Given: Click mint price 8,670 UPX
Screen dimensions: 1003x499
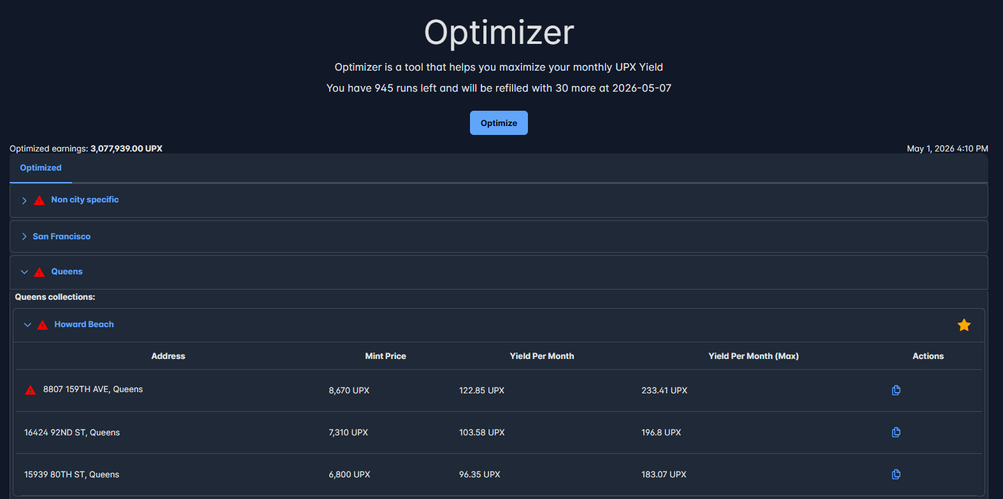Looking at the screenshot, I should [x=349, y=391].
